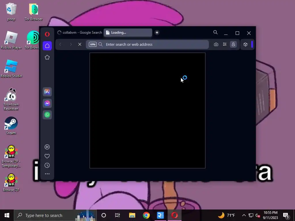Open extensions cube icon
Image resolution: width=295 pixels, height=221 pixels.
245,44
